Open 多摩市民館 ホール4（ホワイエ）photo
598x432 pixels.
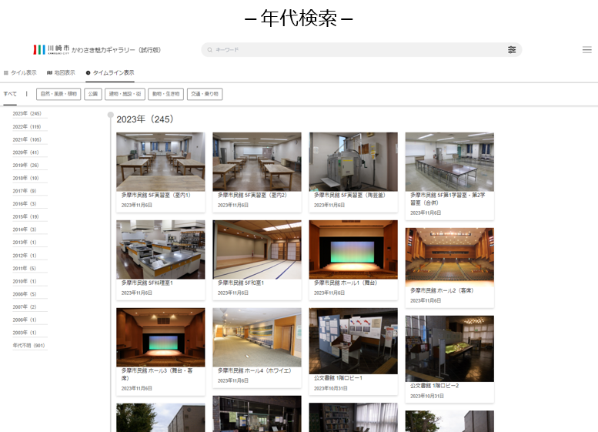pos(257,337)
